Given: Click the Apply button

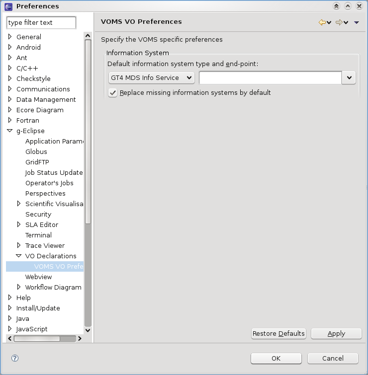Looking at the screenshot, I should click(336, 333).
